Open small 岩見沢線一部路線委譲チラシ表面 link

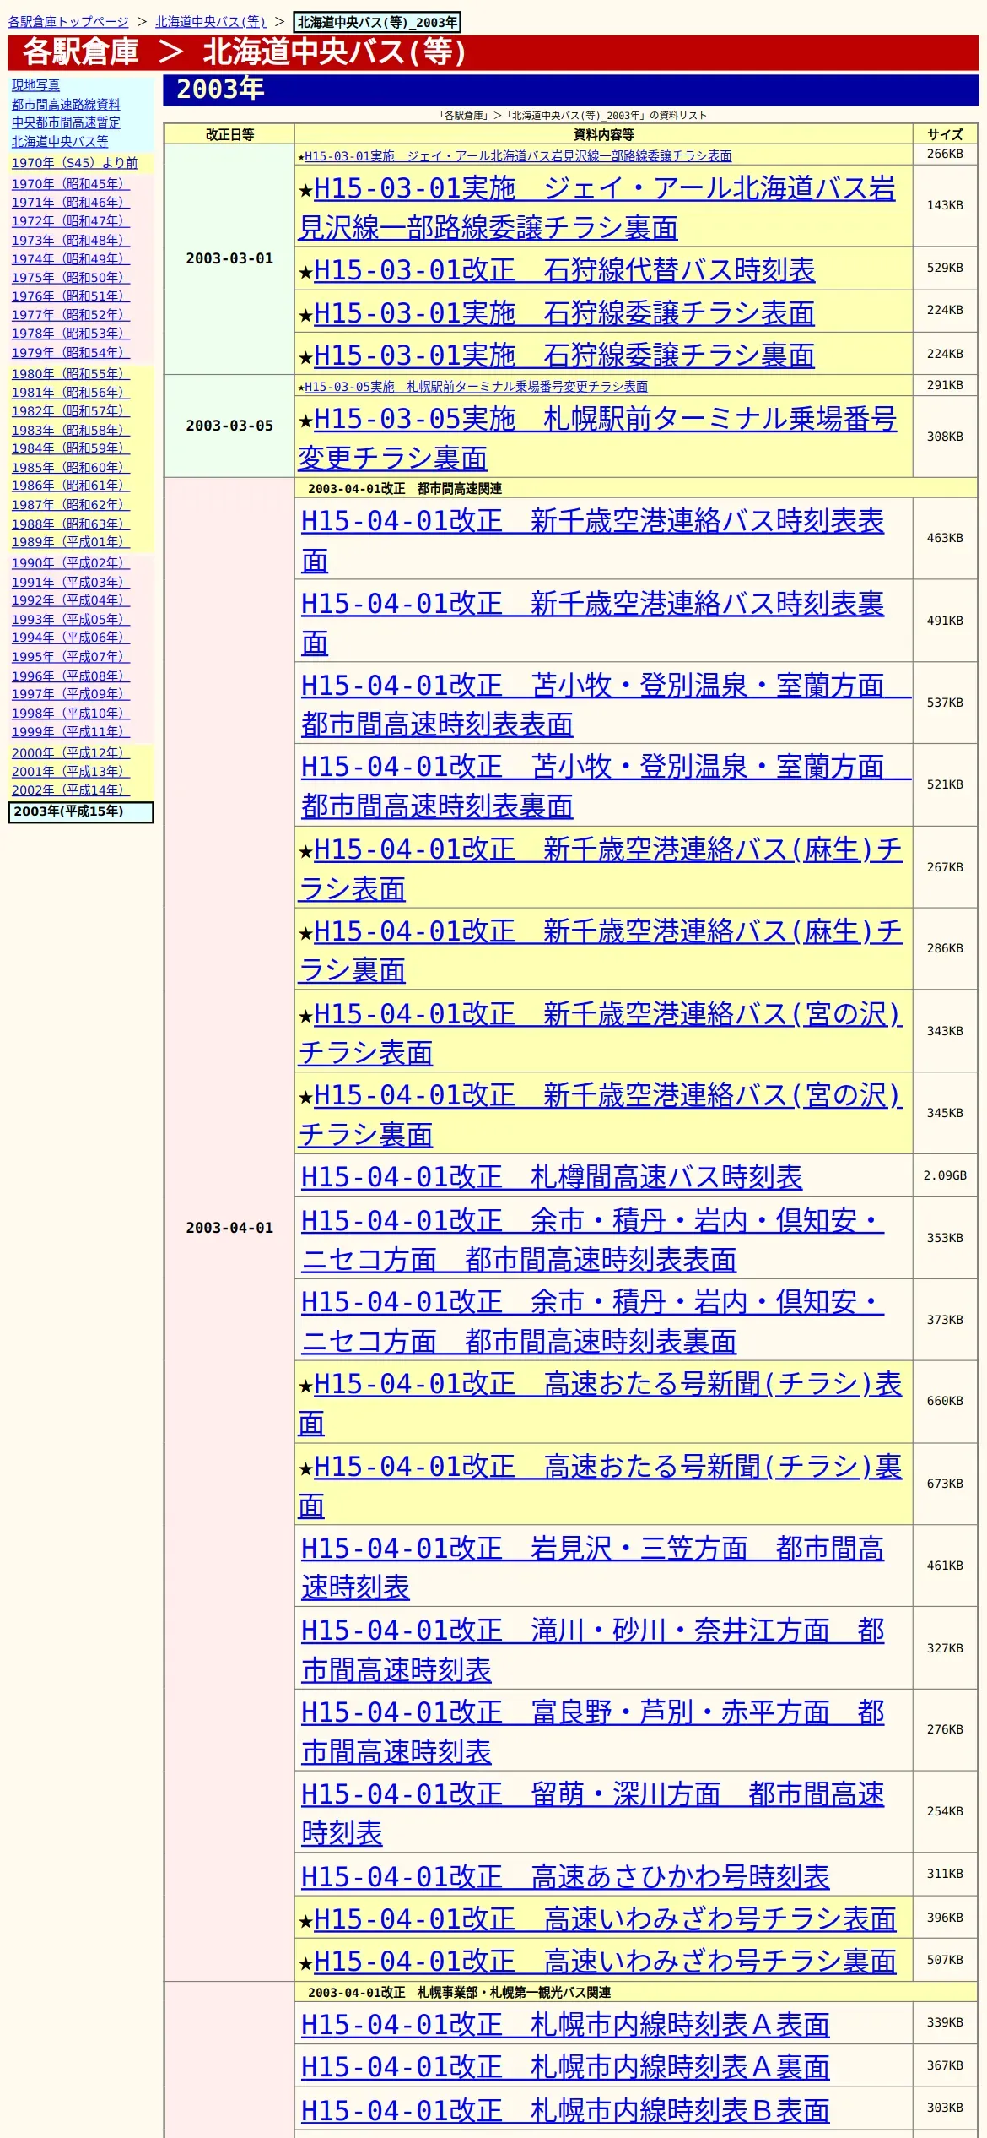[518, 156]
